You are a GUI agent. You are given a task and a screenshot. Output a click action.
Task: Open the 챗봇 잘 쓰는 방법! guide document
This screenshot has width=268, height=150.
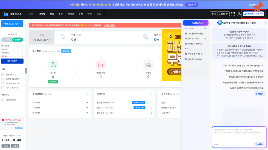[194, 59]
